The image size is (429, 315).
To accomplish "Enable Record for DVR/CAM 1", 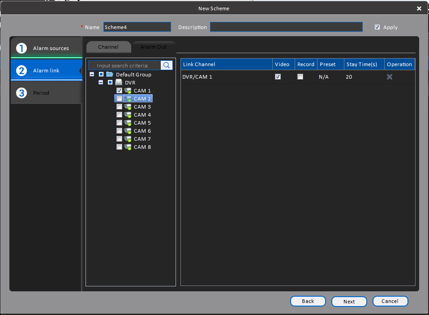I will pos(300,77).
